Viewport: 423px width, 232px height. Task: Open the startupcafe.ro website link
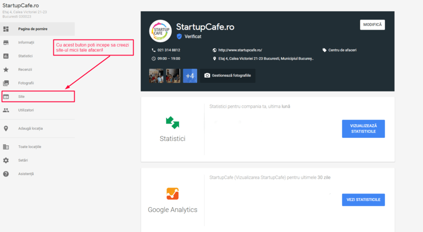pos(240,50)
